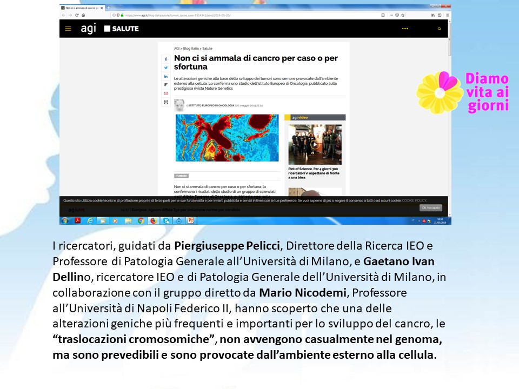
Task: Send the article by email
Action: tap(166, 93)
